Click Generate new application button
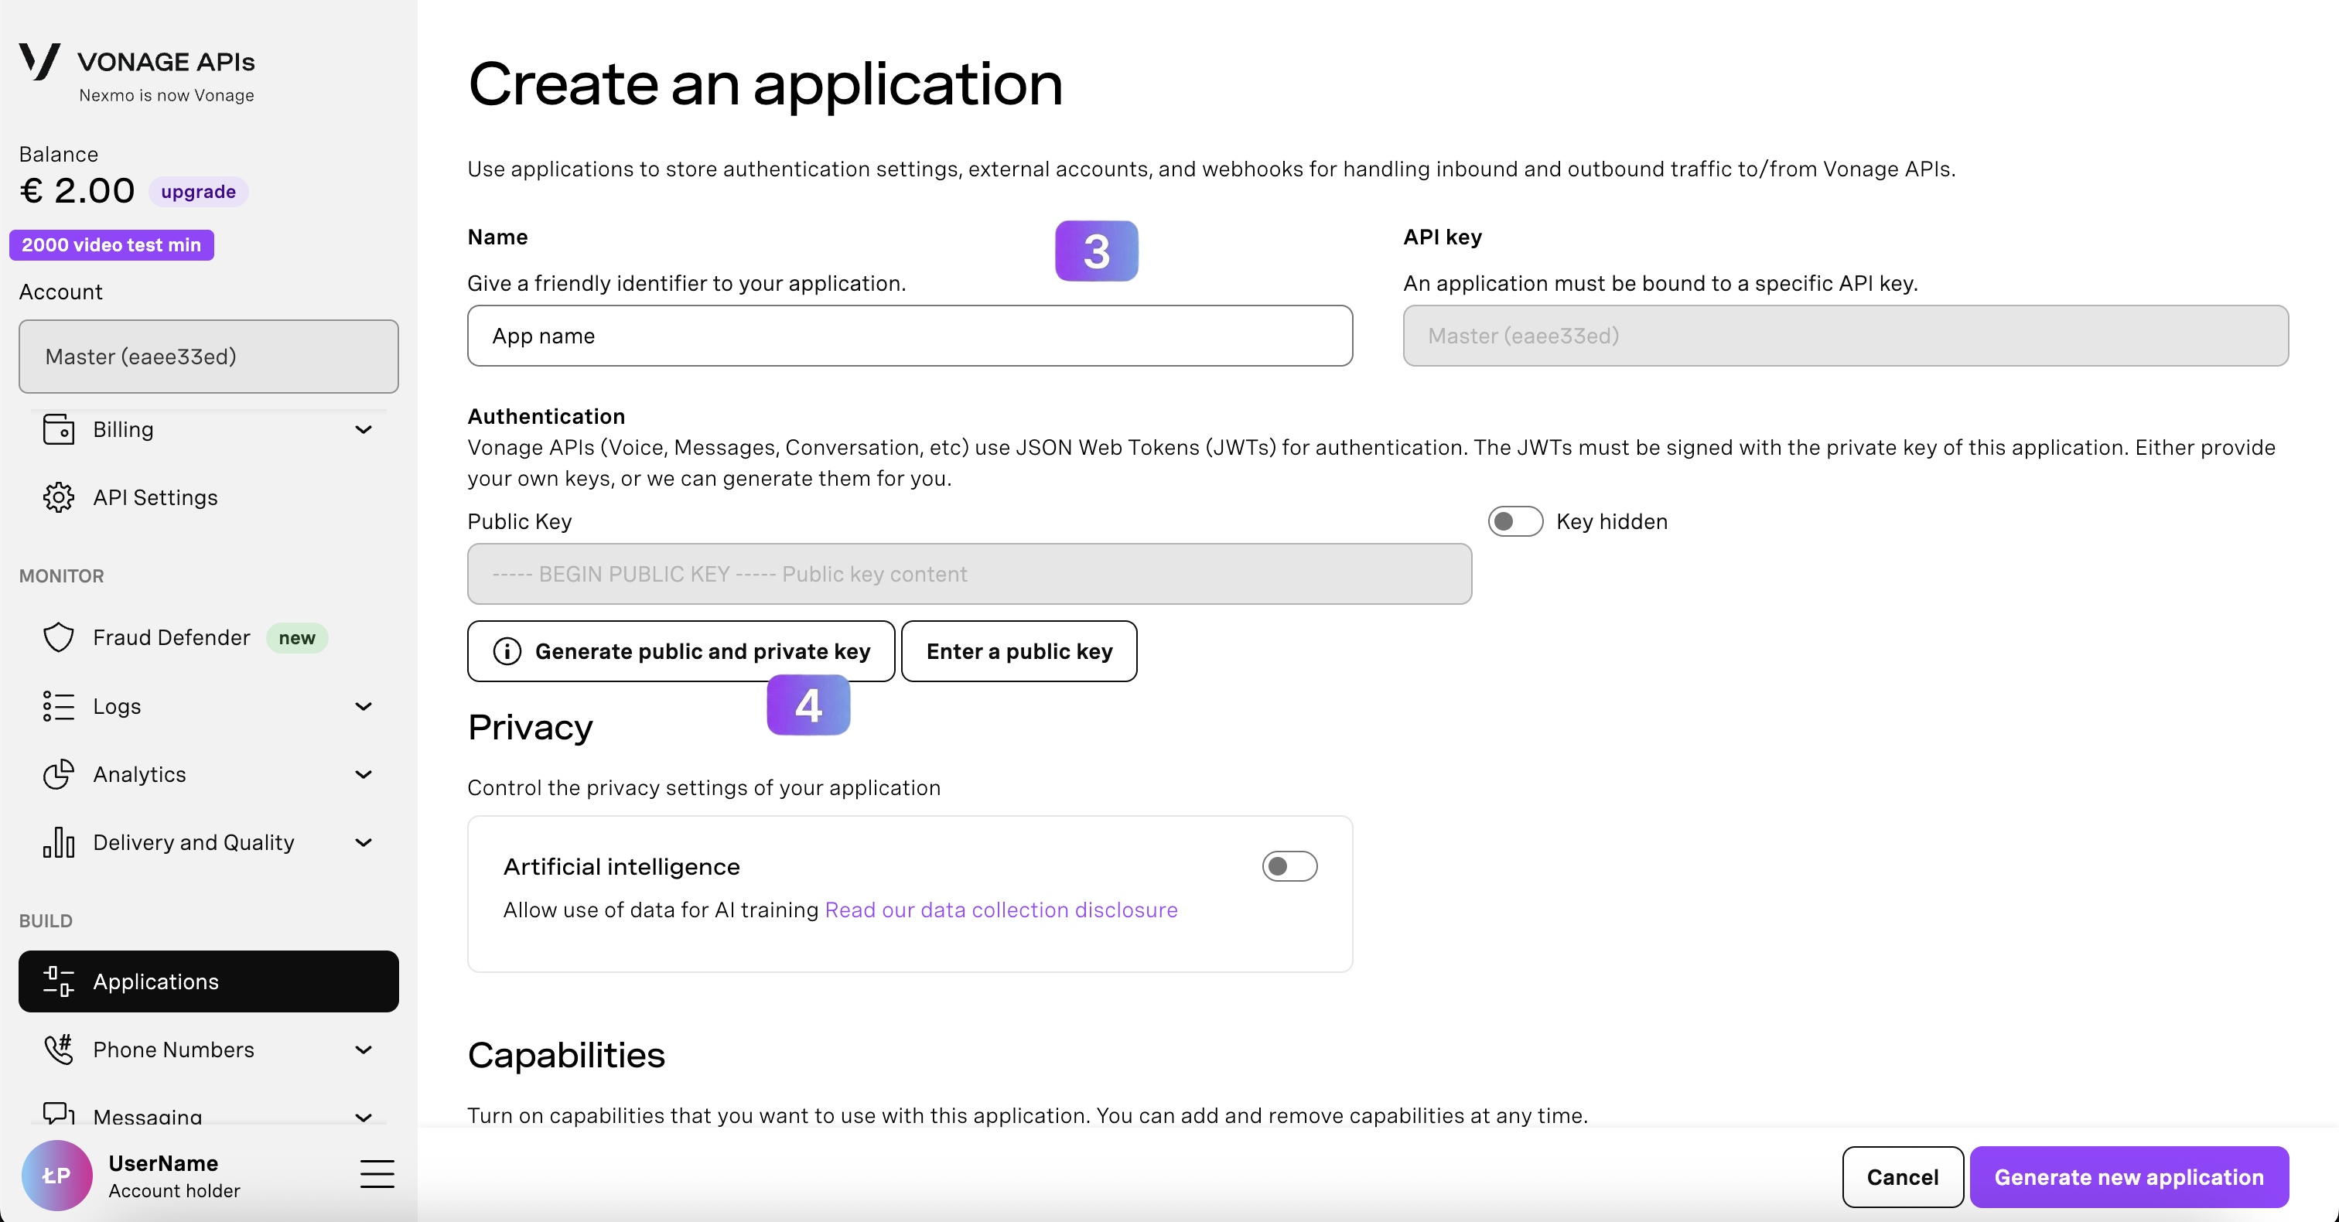Screen dimensions: 2339x1222 coord(2129,1176)
